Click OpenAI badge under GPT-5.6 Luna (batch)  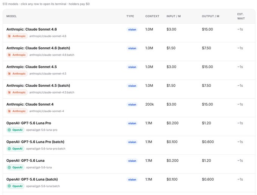[x=15, y=186]
